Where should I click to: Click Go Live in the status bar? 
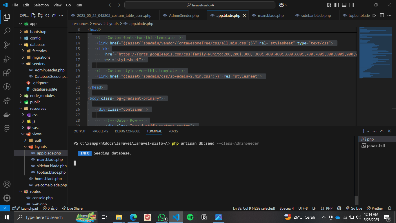354,208
